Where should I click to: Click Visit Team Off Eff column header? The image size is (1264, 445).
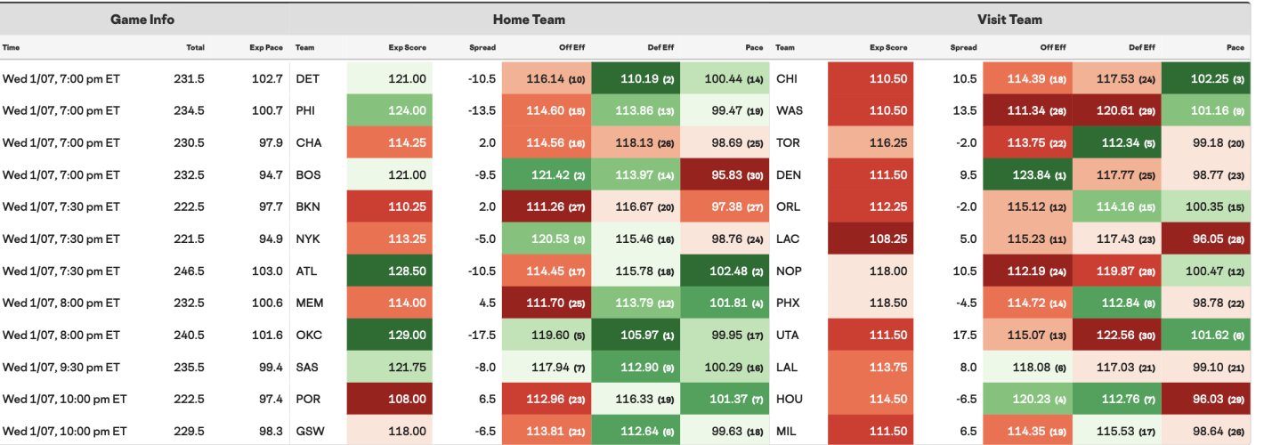(1053, 47)
